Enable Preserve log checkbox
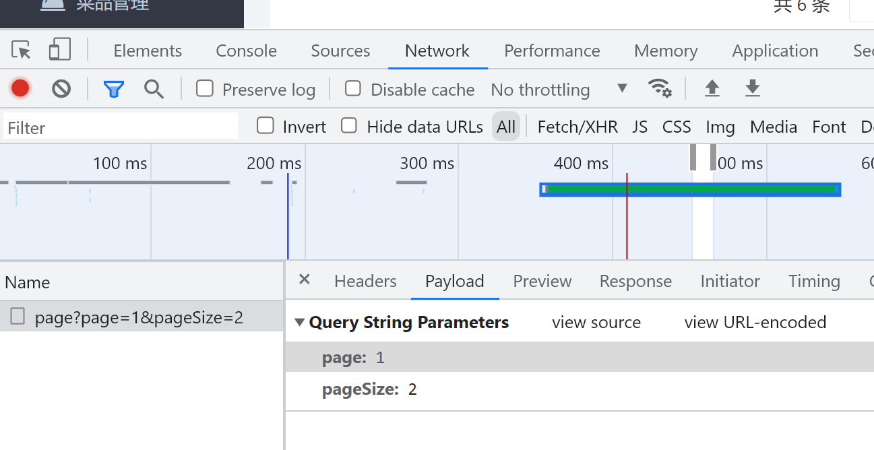874x450 pixels. (x=205, y=89)
